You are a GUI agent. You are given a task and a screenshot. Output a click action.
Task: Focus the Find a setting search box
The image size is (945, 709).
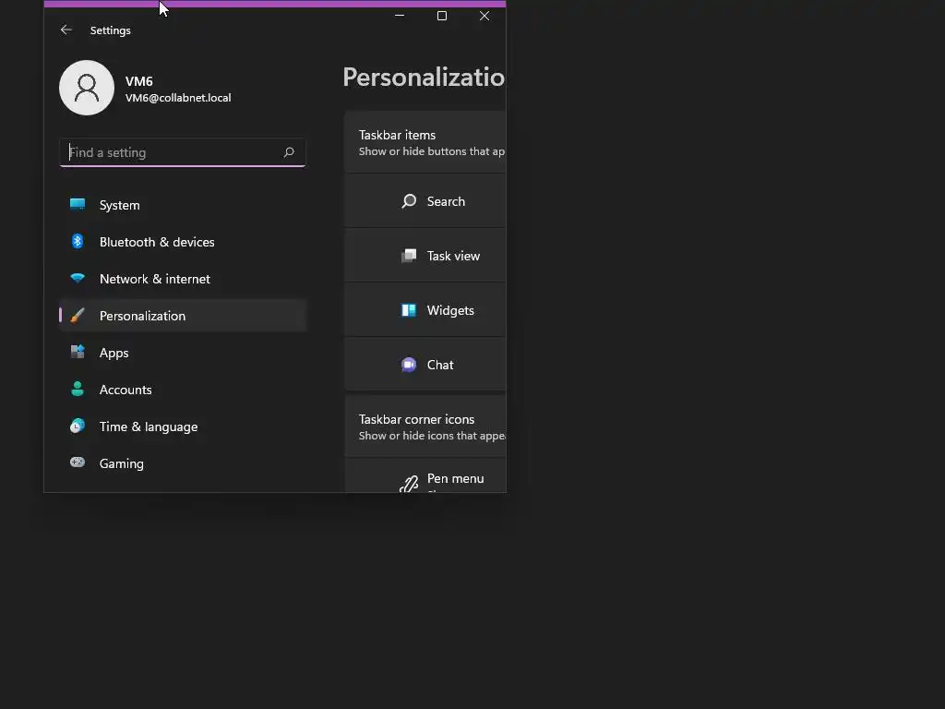(x=171, y=152)
